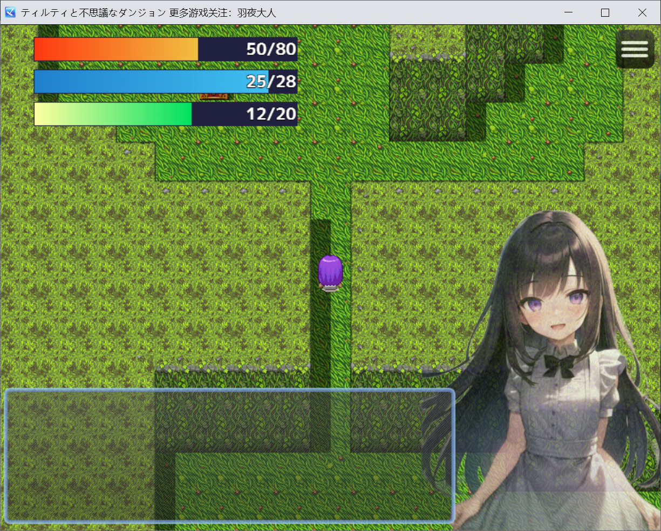661x531 pixels.
Task: Click the green bar filled portion
Action: [113, 114]
